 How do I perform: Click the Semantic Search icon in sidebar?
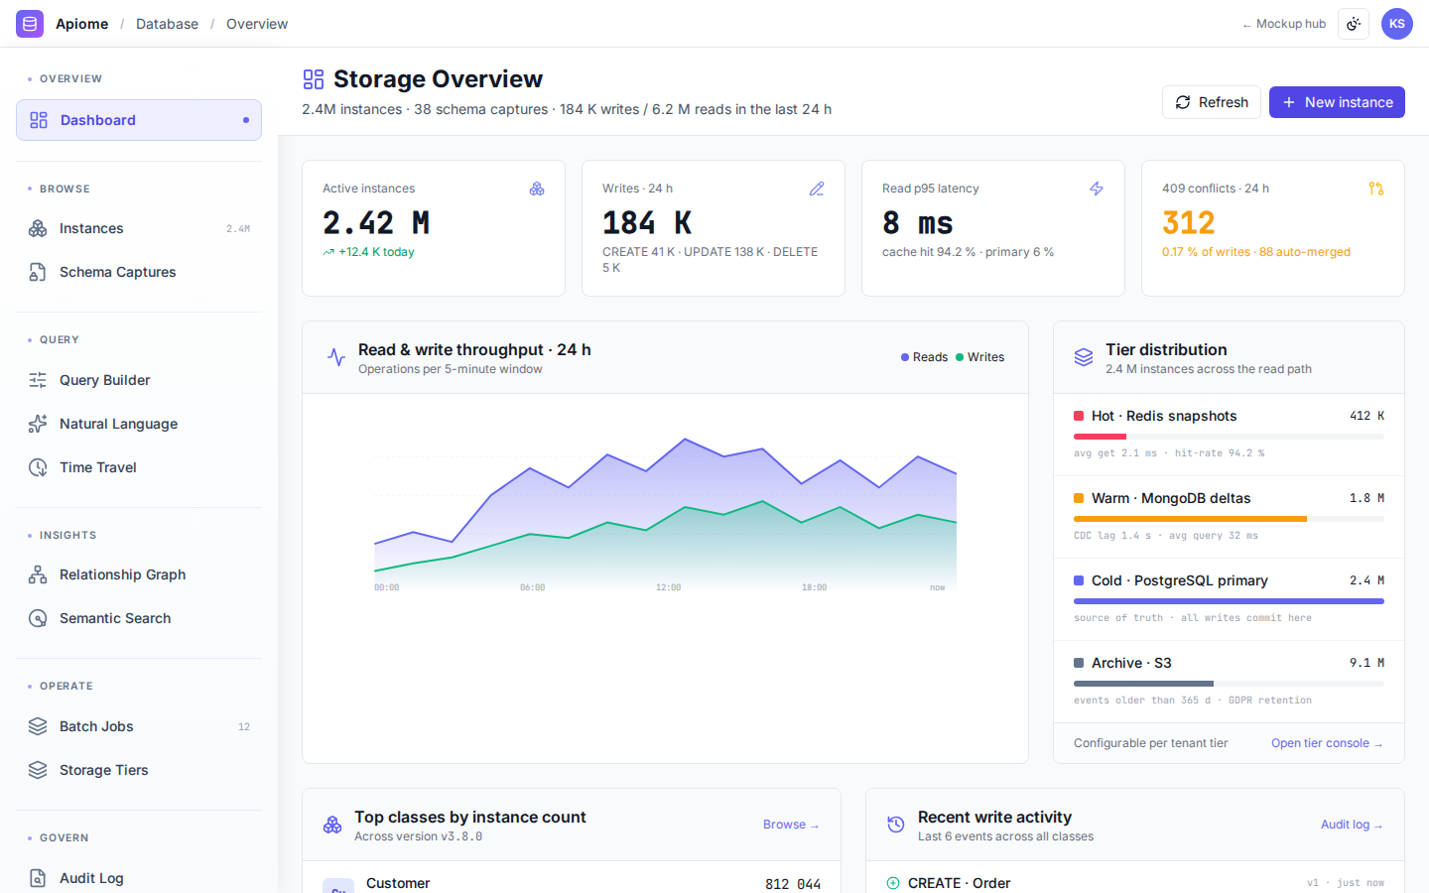coord(38,618)
